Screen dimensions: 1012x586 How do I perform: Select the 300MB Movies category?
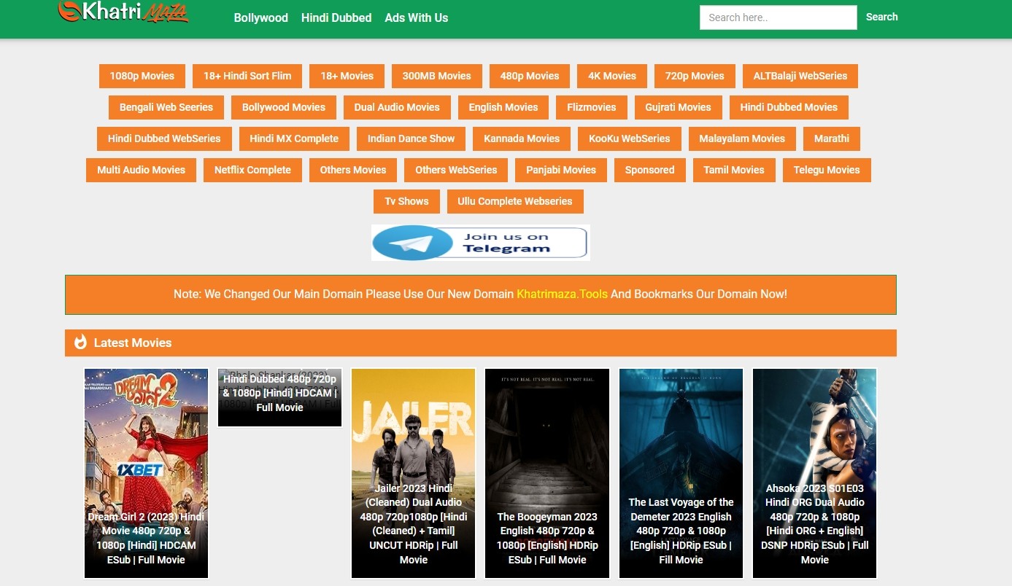[x=436, y=76]
